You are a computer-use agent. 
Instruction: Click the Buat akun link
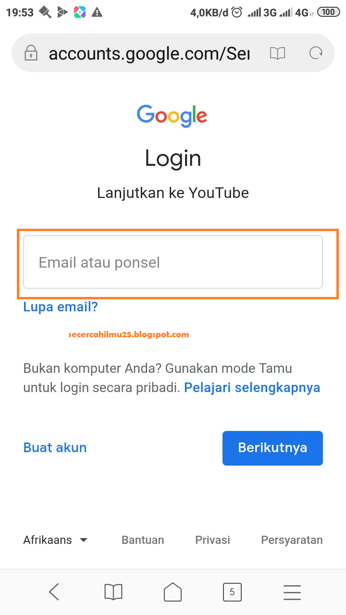[x=55, y=447]
